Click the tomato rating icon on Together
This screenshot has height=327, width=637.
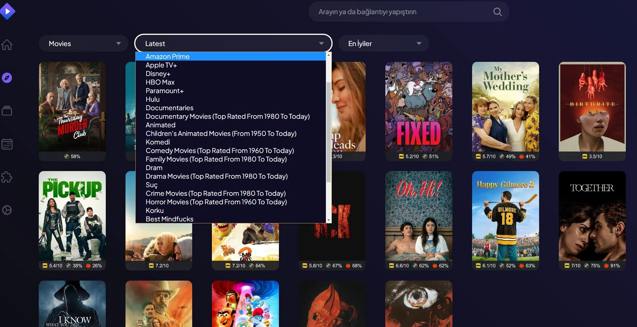[606, 266]
